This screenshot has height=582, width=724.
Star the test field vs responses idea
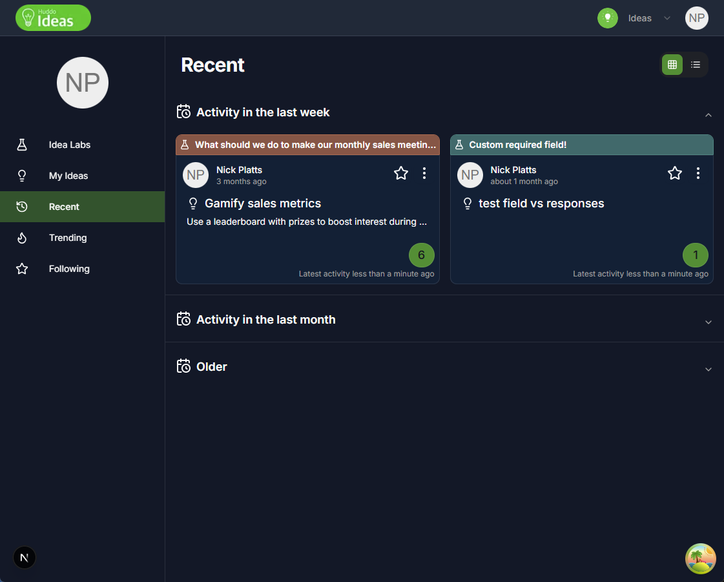675,173
